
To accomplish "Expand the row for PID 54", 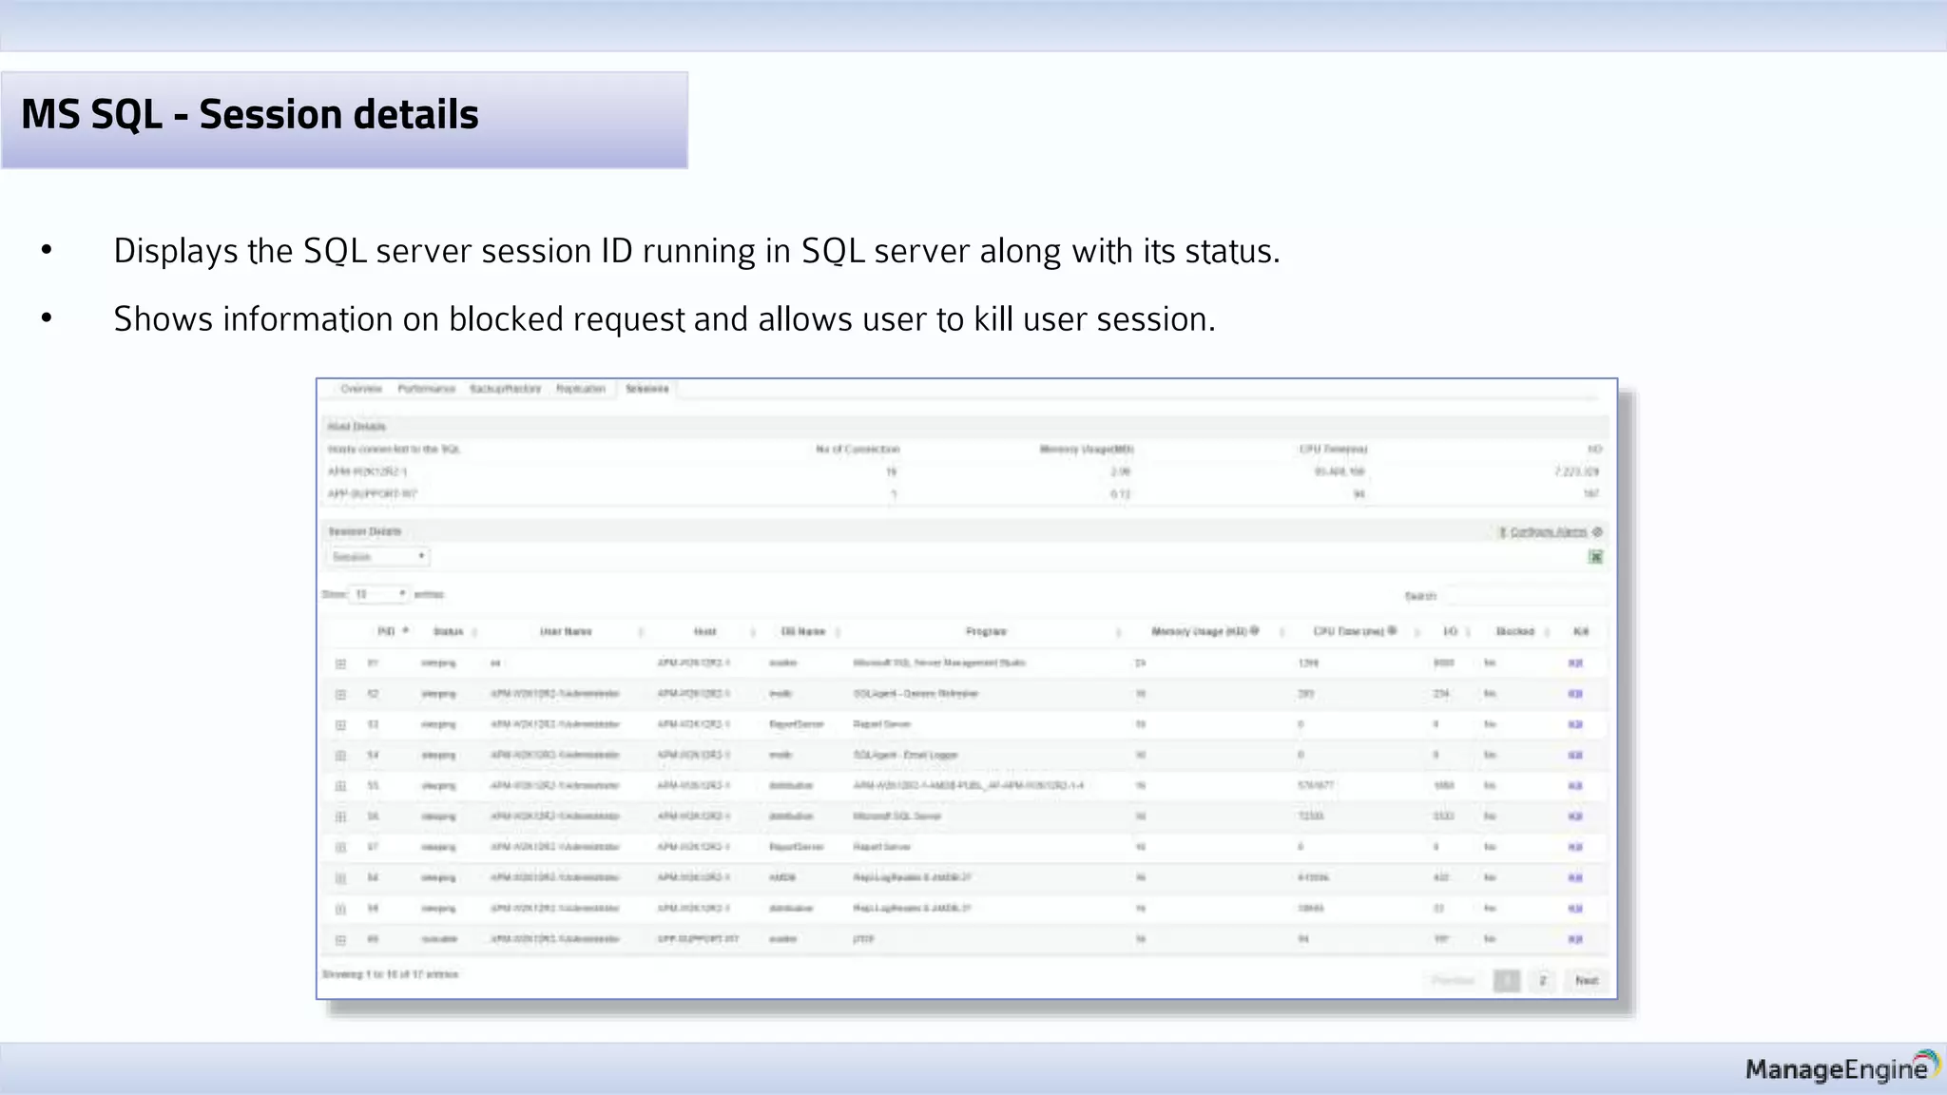I will click(x=340, y=756).
